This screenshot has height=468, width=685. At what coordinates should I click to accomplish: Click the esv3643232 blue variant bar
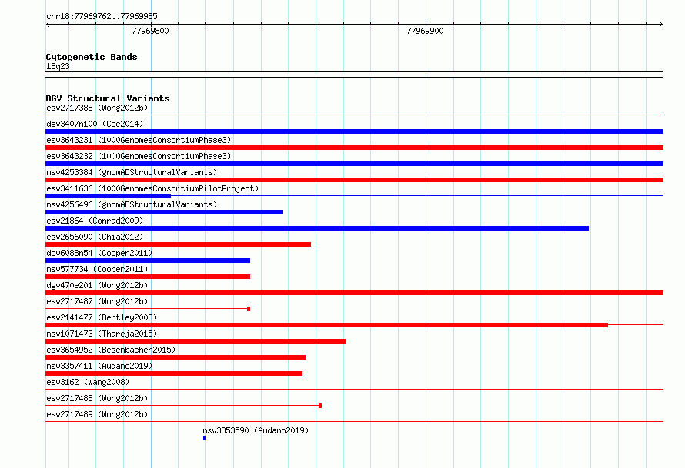coord(354,164)
